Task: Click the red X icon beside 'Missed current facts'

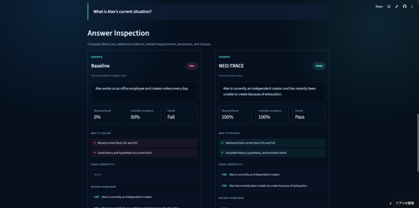Action: pos(94,143)
